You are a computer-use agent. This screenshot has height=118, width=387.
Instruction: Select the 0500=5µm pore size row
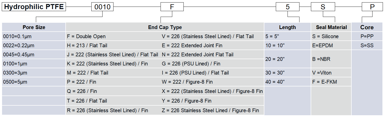[15, 82]
